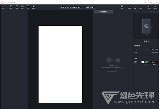Viewport: 159px width, 109px height.
Task: Select the Image (图片) tool icon
Action: pyautogui.click(x=11, y=7)
